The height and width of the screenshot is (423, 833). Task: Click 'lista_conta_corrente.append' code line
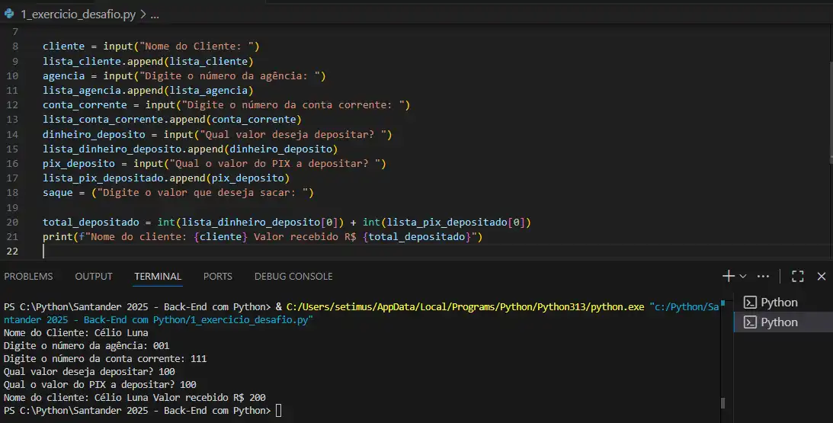click(172, 120)
